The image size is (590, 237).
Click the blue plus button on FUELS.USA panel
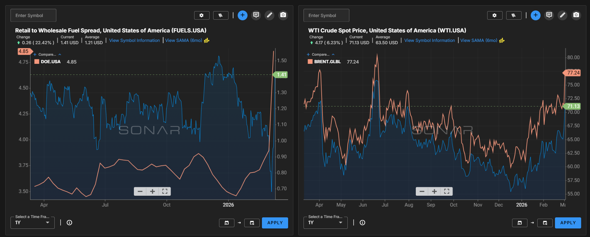[x=243, y=15]
